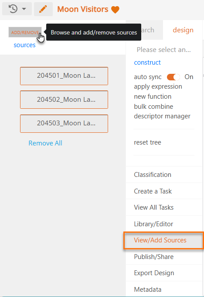The width and height of the screenshot is (204, 297).
Task: Click reset tree option
Action: tap(147, 142)
